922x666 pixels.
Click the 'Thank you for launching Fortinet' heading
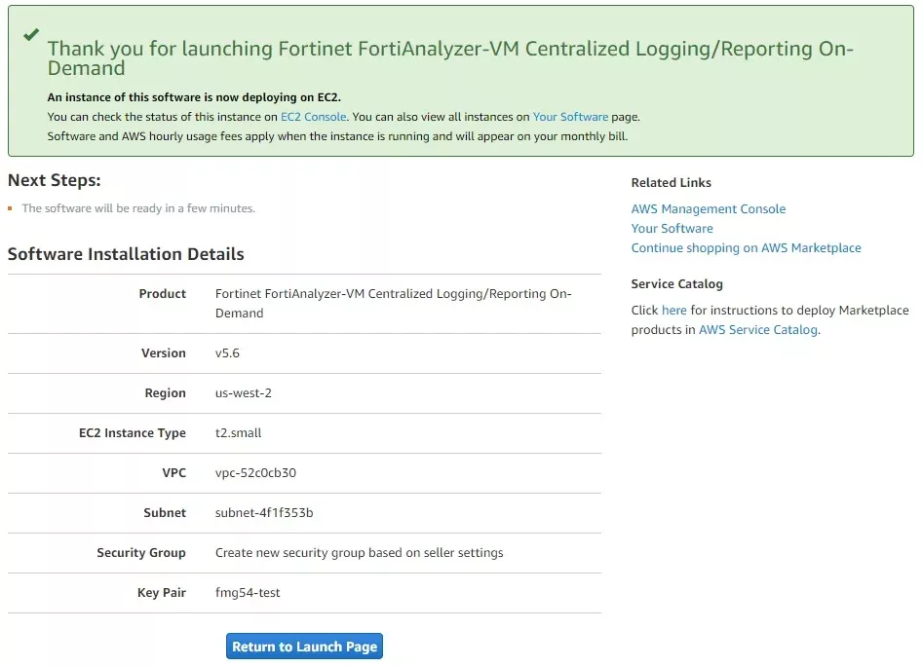tap(450, 57)
